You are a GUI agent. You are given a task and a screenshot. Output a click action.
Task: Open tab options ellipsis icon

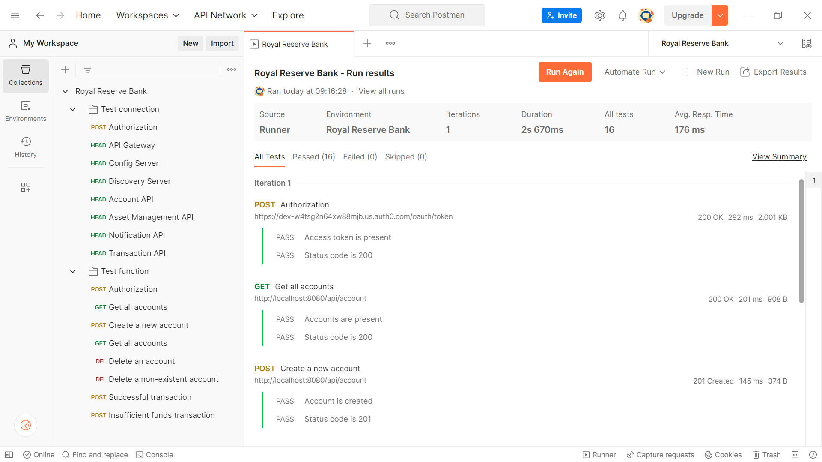(x=390, y=43)
